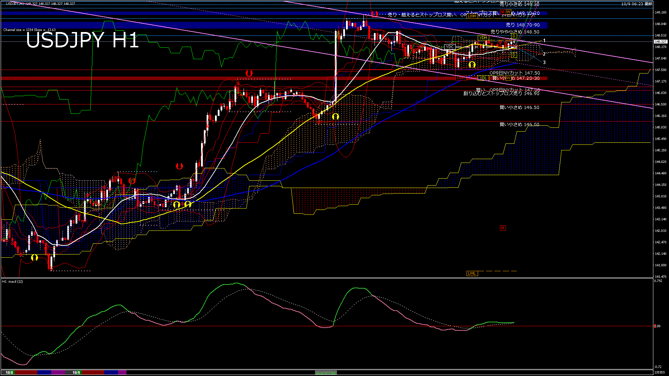Click the 10/9 06:23 更新 timestamp
Image resolution: width=669 pixels, height=376 pixels.
pos(637,4)
